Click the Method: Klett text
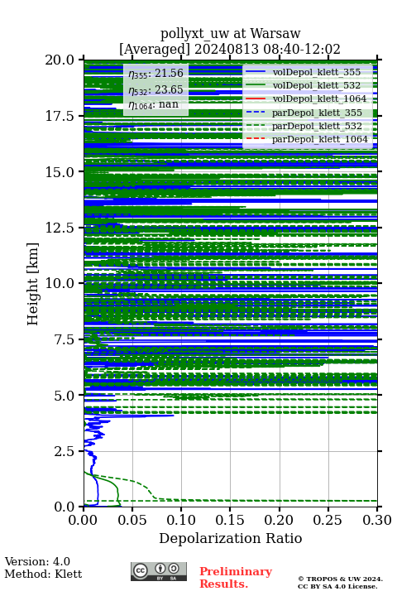Image resolution: width=397 pixels, height=596 pixels. click(x=43, y=574)
